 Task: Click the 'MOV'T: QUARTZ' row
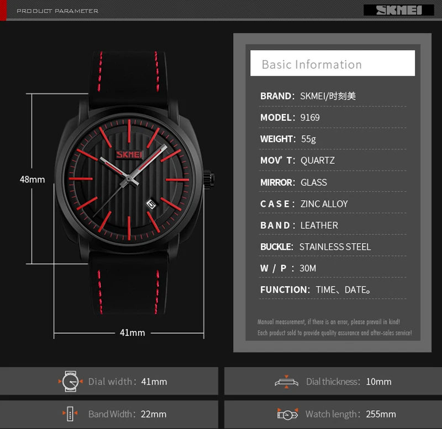tap(333, 160)
